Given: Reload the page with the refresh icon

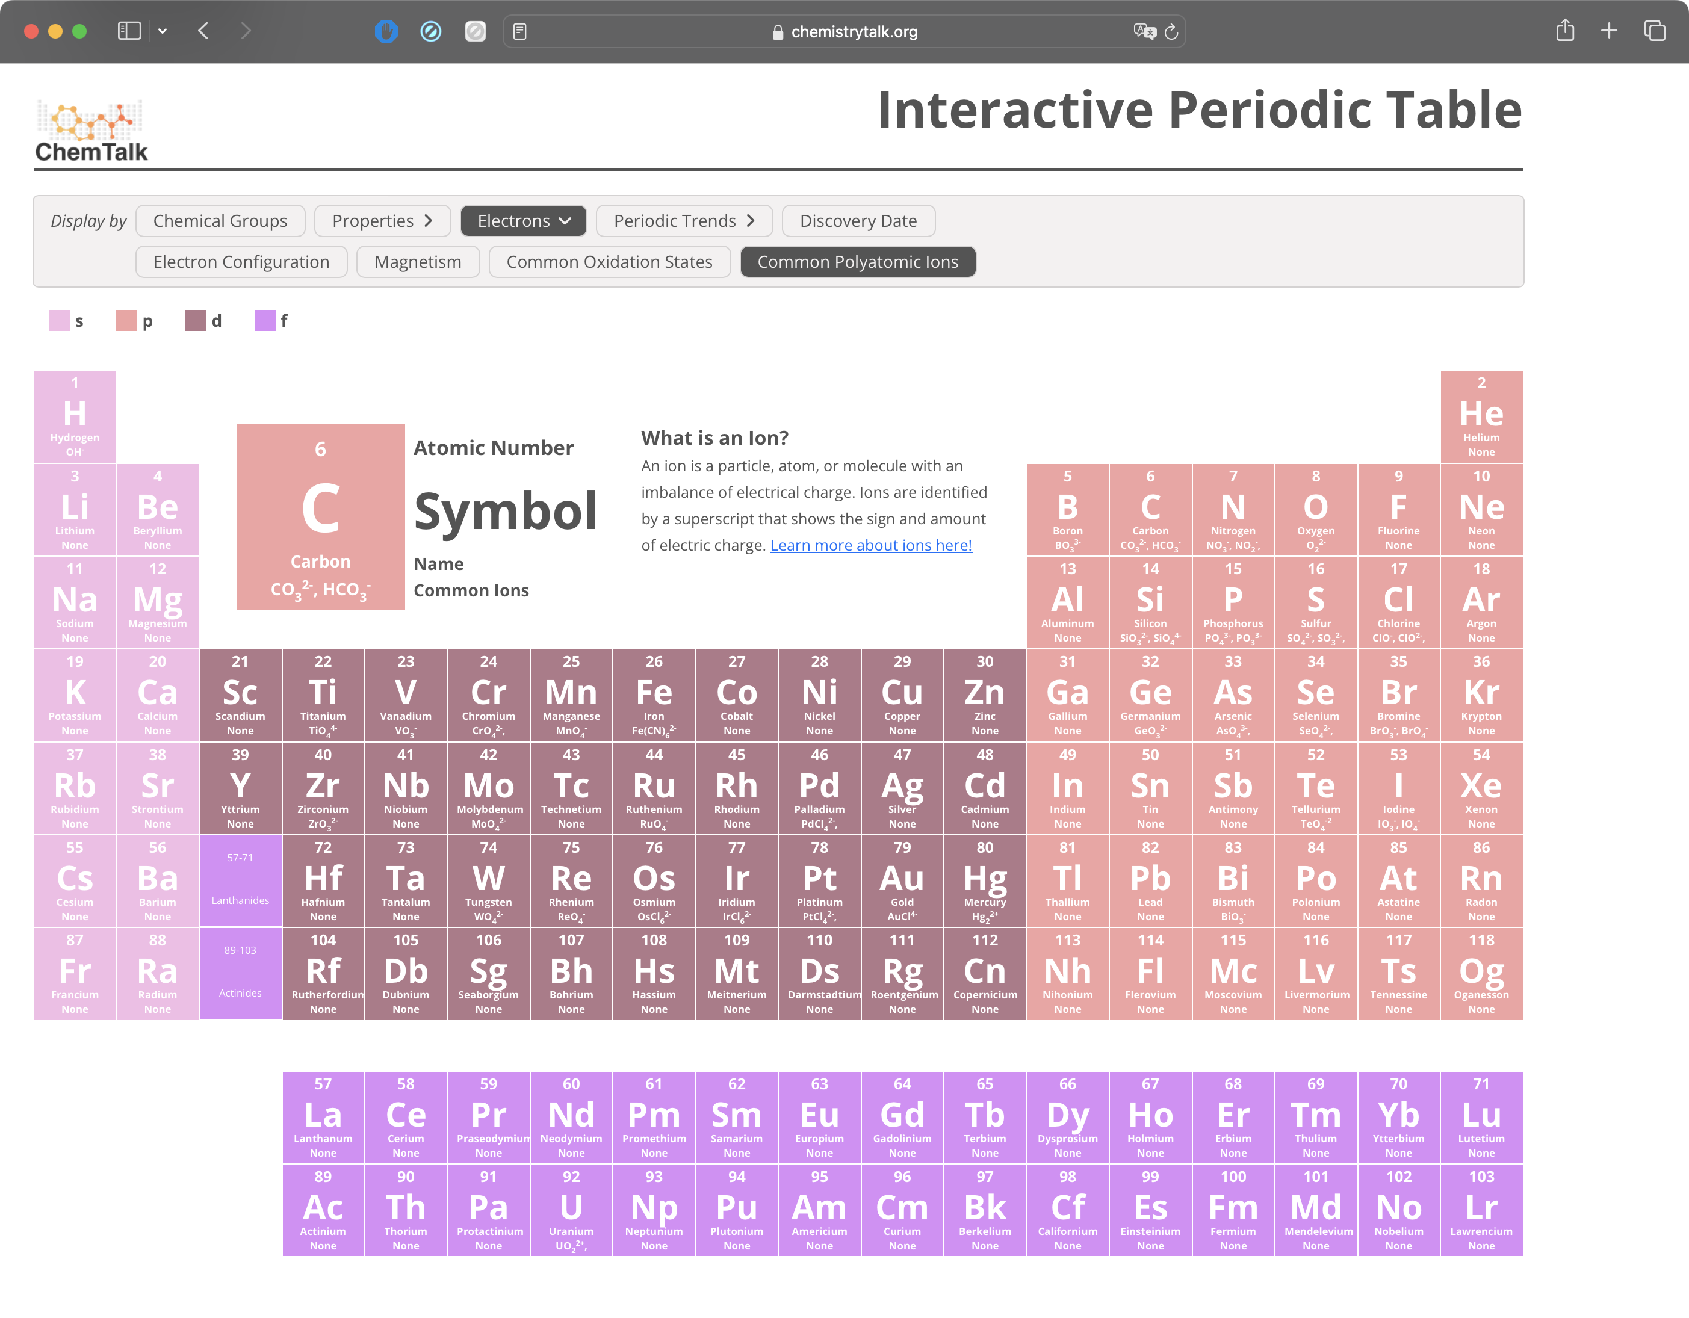Looking at the screenshot, I should click(1171, 32).
